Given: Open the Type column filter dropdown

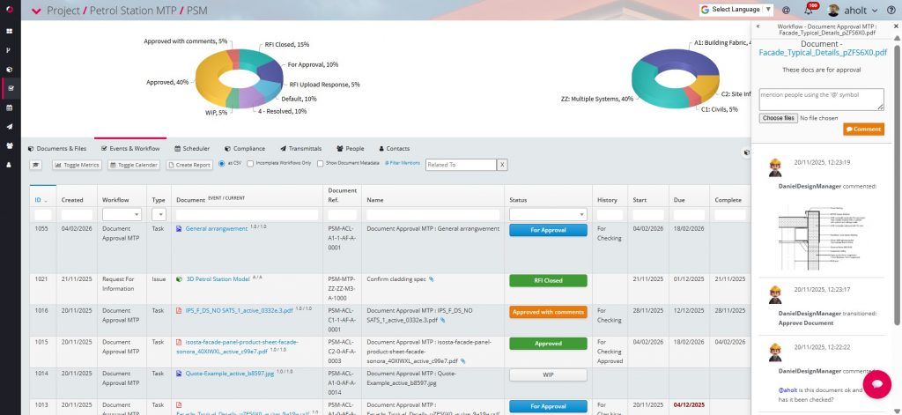Looking at the screenshot, I should coord(159,214).
